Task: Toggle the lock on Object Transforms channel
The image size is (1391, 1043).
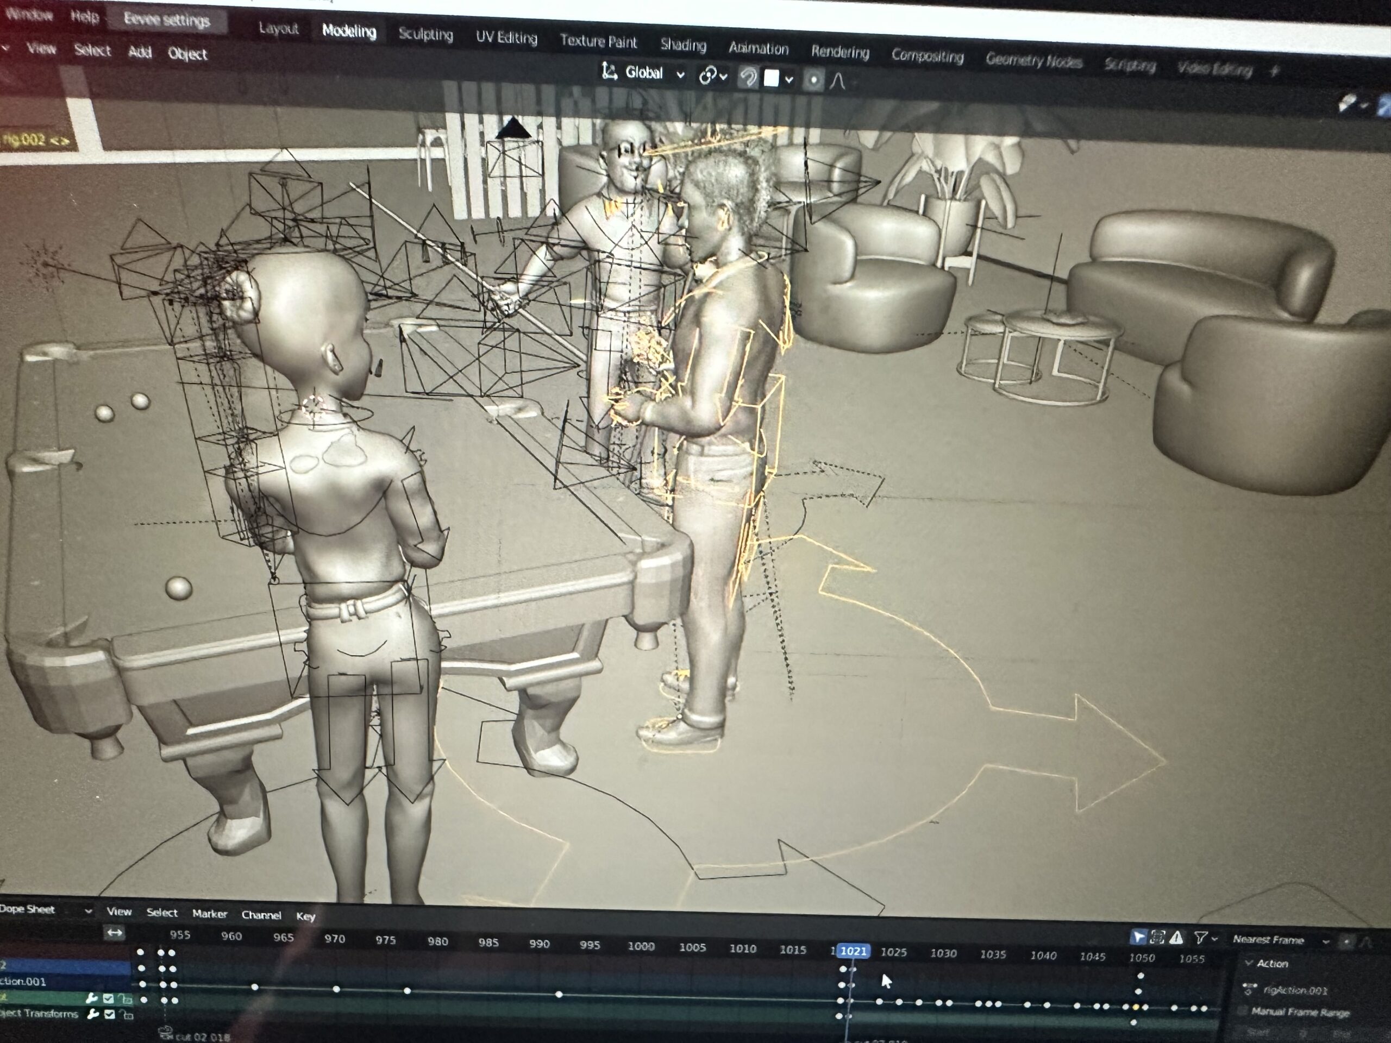Action: pos(127,1014)
